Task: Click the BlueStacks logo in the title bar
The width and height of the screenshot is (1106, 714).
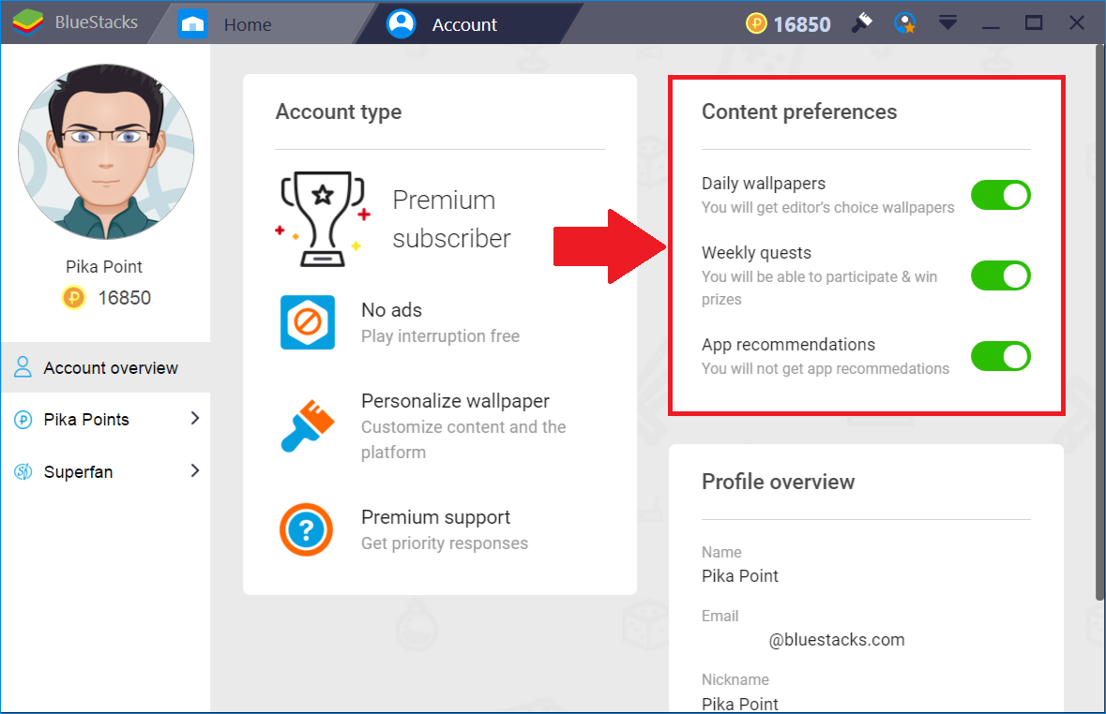Action: coord(27,22)
